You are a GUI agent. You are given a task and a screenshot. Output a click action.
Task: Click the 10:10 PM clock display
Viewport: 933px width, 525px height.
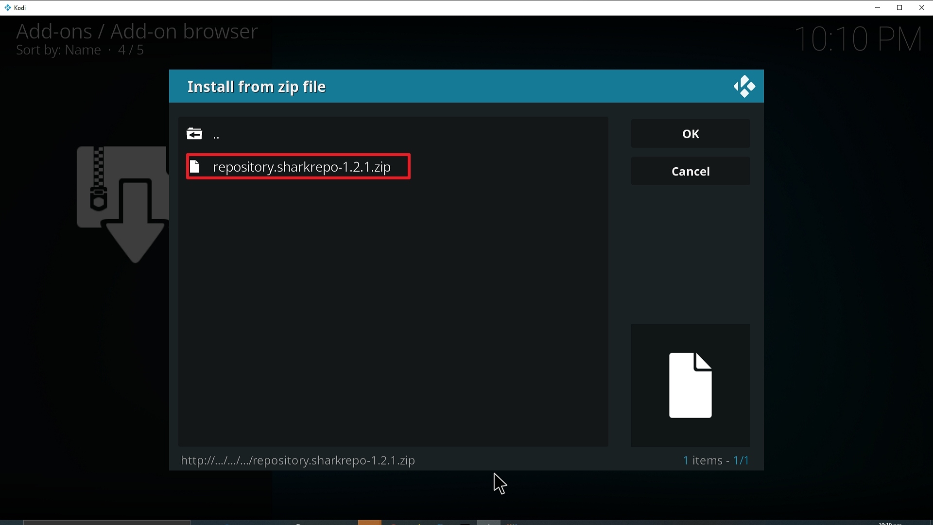(x=859, y=39)
